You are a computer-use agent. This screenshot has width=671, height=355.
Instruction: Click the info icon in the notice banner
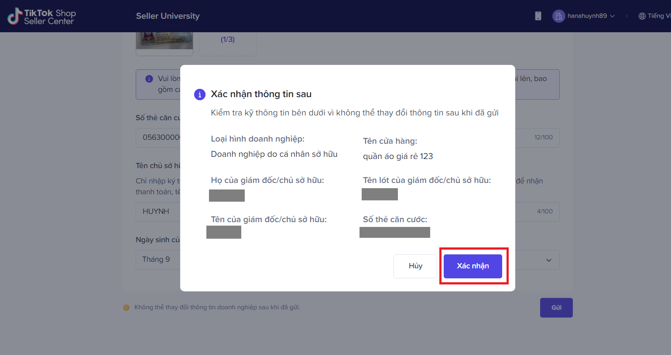[x=149, y=79]
